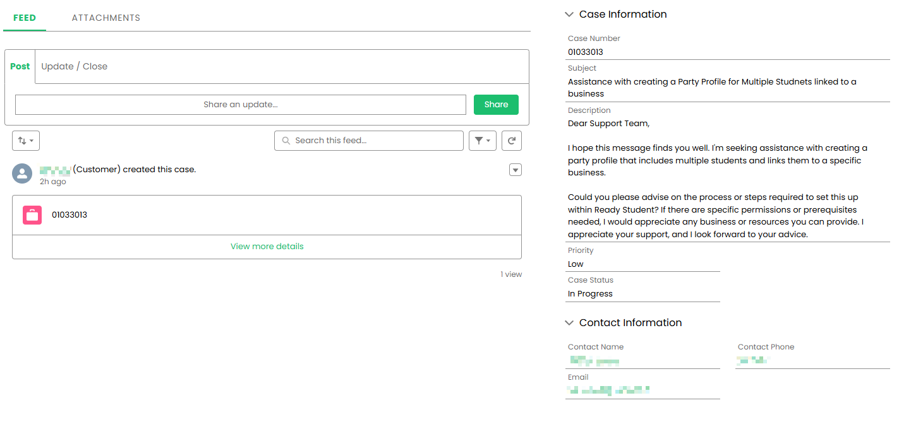923x422 pixels.
Task: Click the magnifier icon in feed search
Action: [286, 141]
